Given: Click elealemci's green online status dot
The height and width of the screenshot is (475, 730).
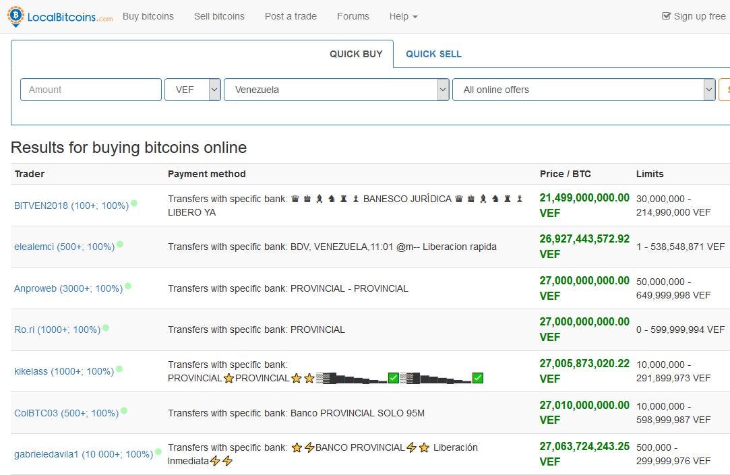Looking at the screenshot, I should [120, 245].
